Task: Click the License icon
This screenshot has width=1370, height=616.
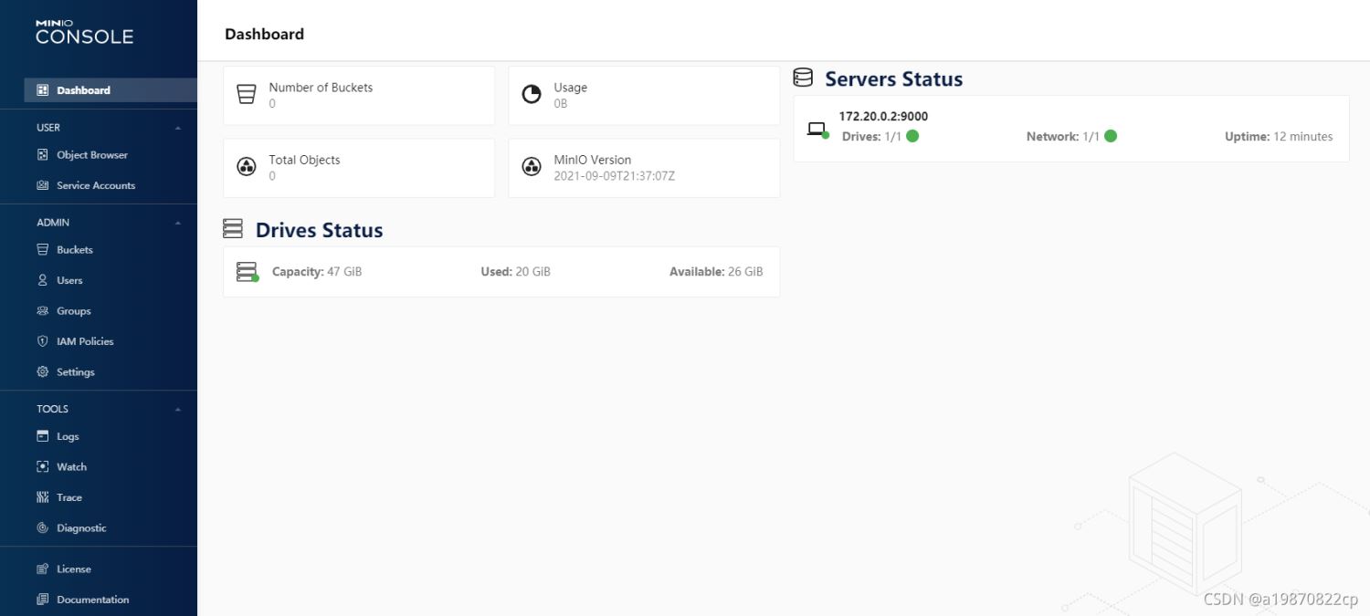Action: (42, 569)
